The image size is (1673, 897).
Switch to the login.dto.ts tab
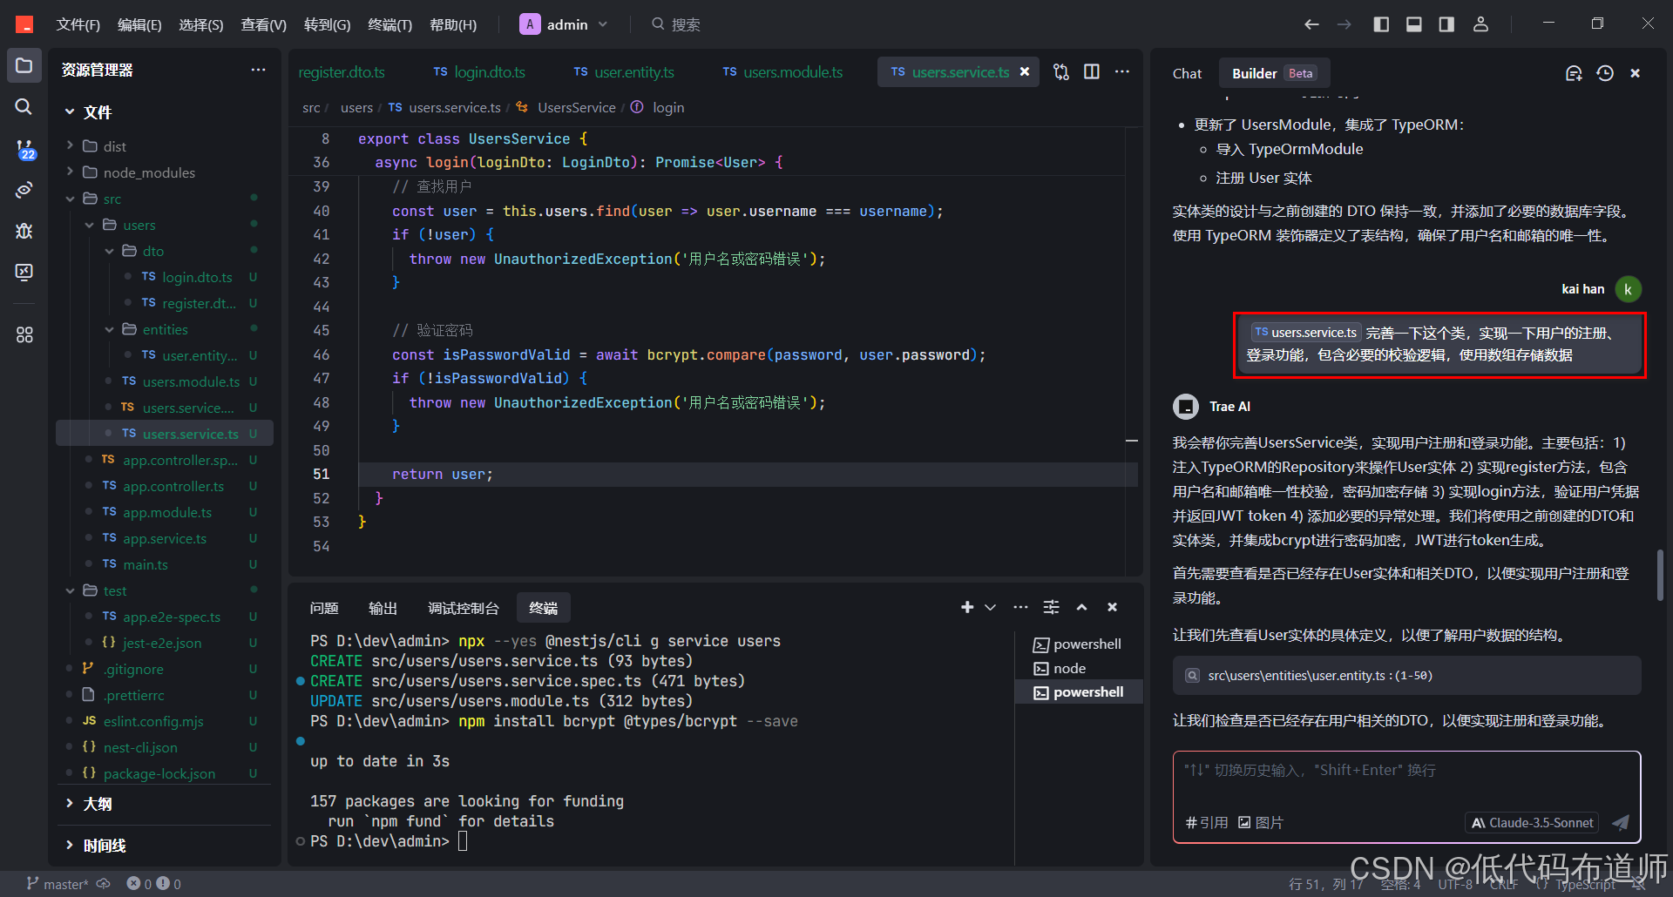click(480, 72)
